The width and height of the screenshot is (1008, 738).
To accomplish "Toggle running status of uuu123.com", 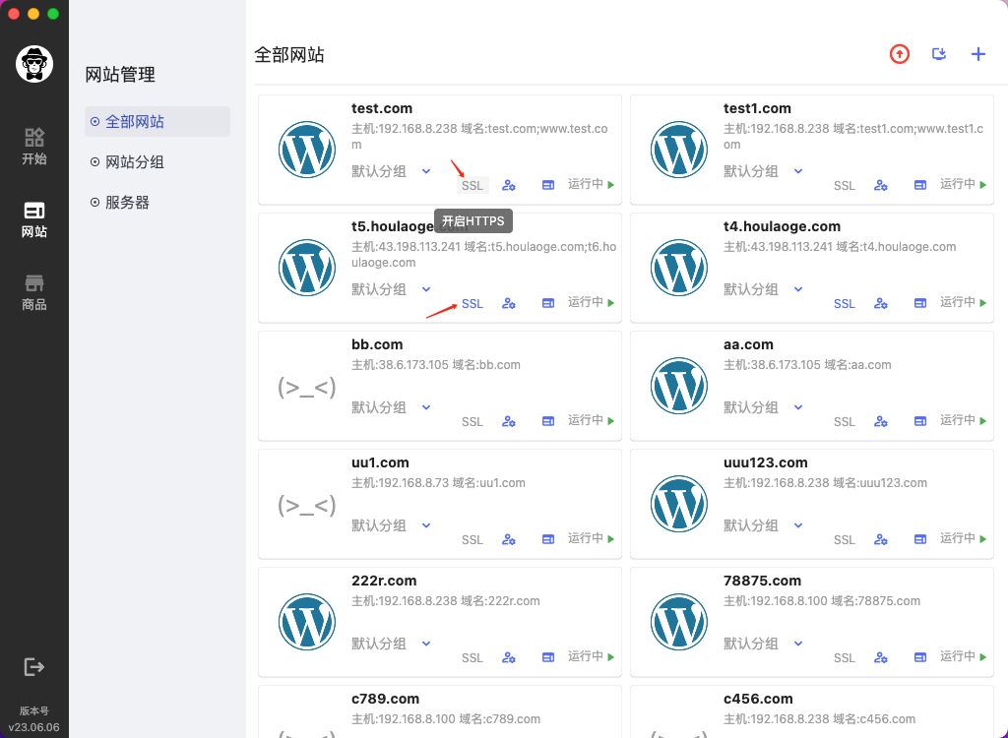I will coord(963,538).
